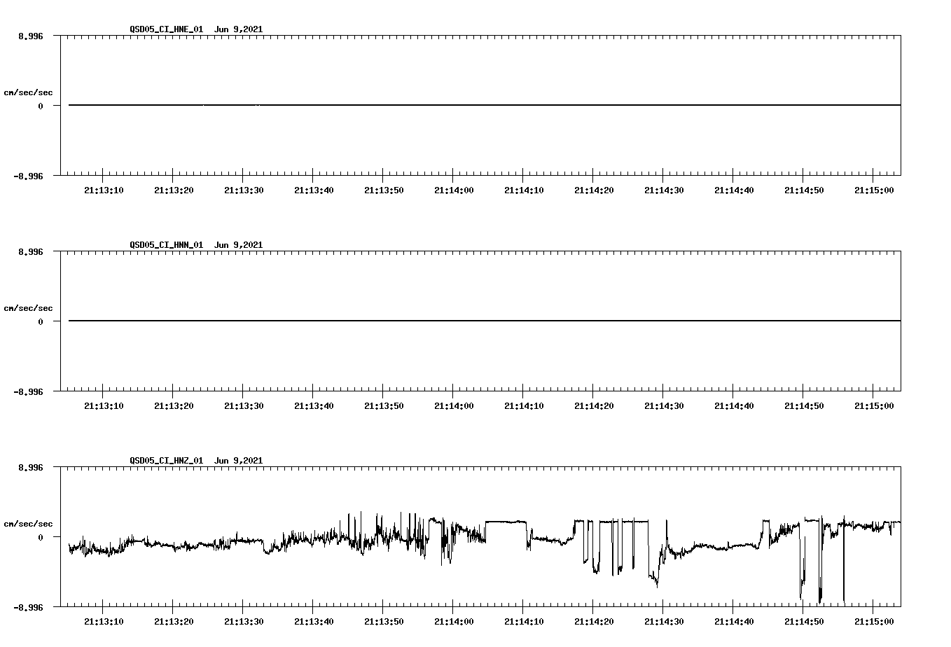
Task: Click the 8.996 upper limit on the HNN plot
Action: (x=31, y=252)
